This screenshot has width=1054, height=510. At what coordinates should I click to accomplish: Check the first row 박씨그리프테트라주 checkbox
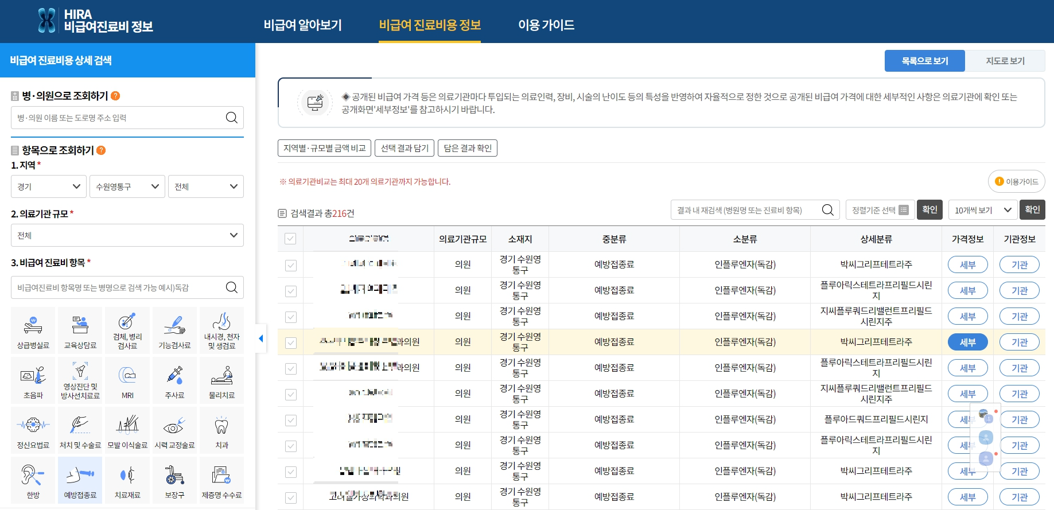291,265
